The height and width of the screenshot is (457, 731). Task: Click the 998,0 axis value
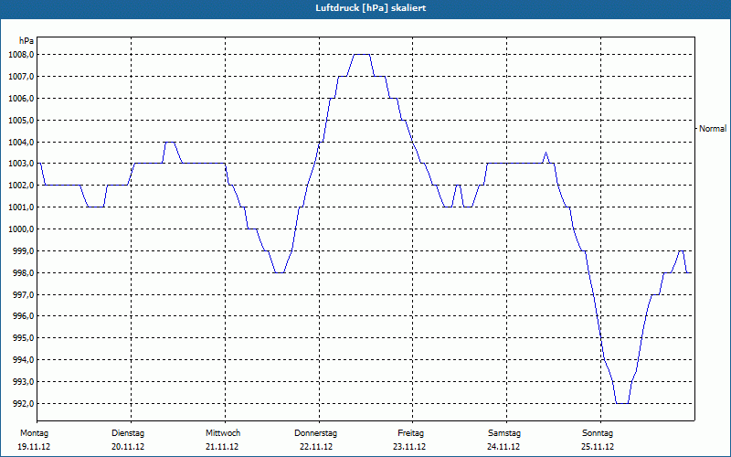pyautogui.click(x=23, y=272)
